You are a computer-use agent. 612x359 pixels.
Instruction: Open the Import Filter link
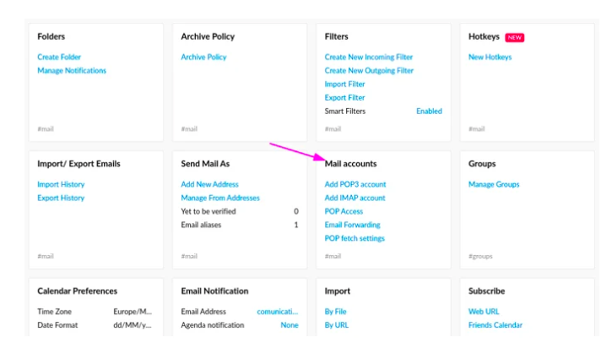[x=344, y=84]
